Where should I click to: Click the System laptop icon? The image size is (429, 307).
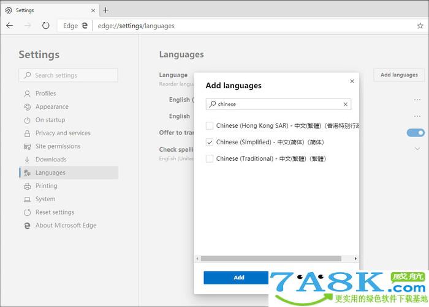(x=27, y=199)
